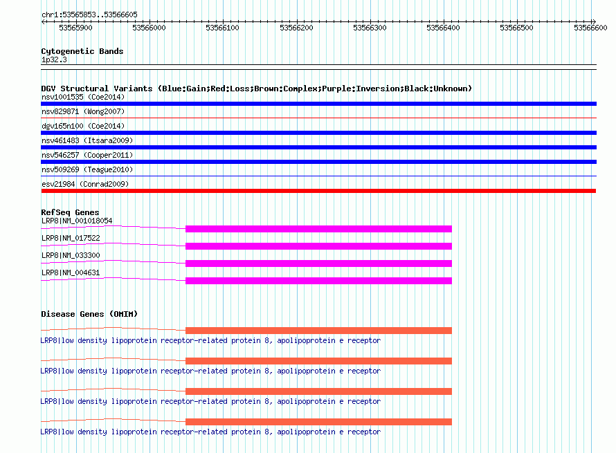Click the blue bar for nsv1001535
The width and height of the screenshot is (616, 453).
coord(318,104)
